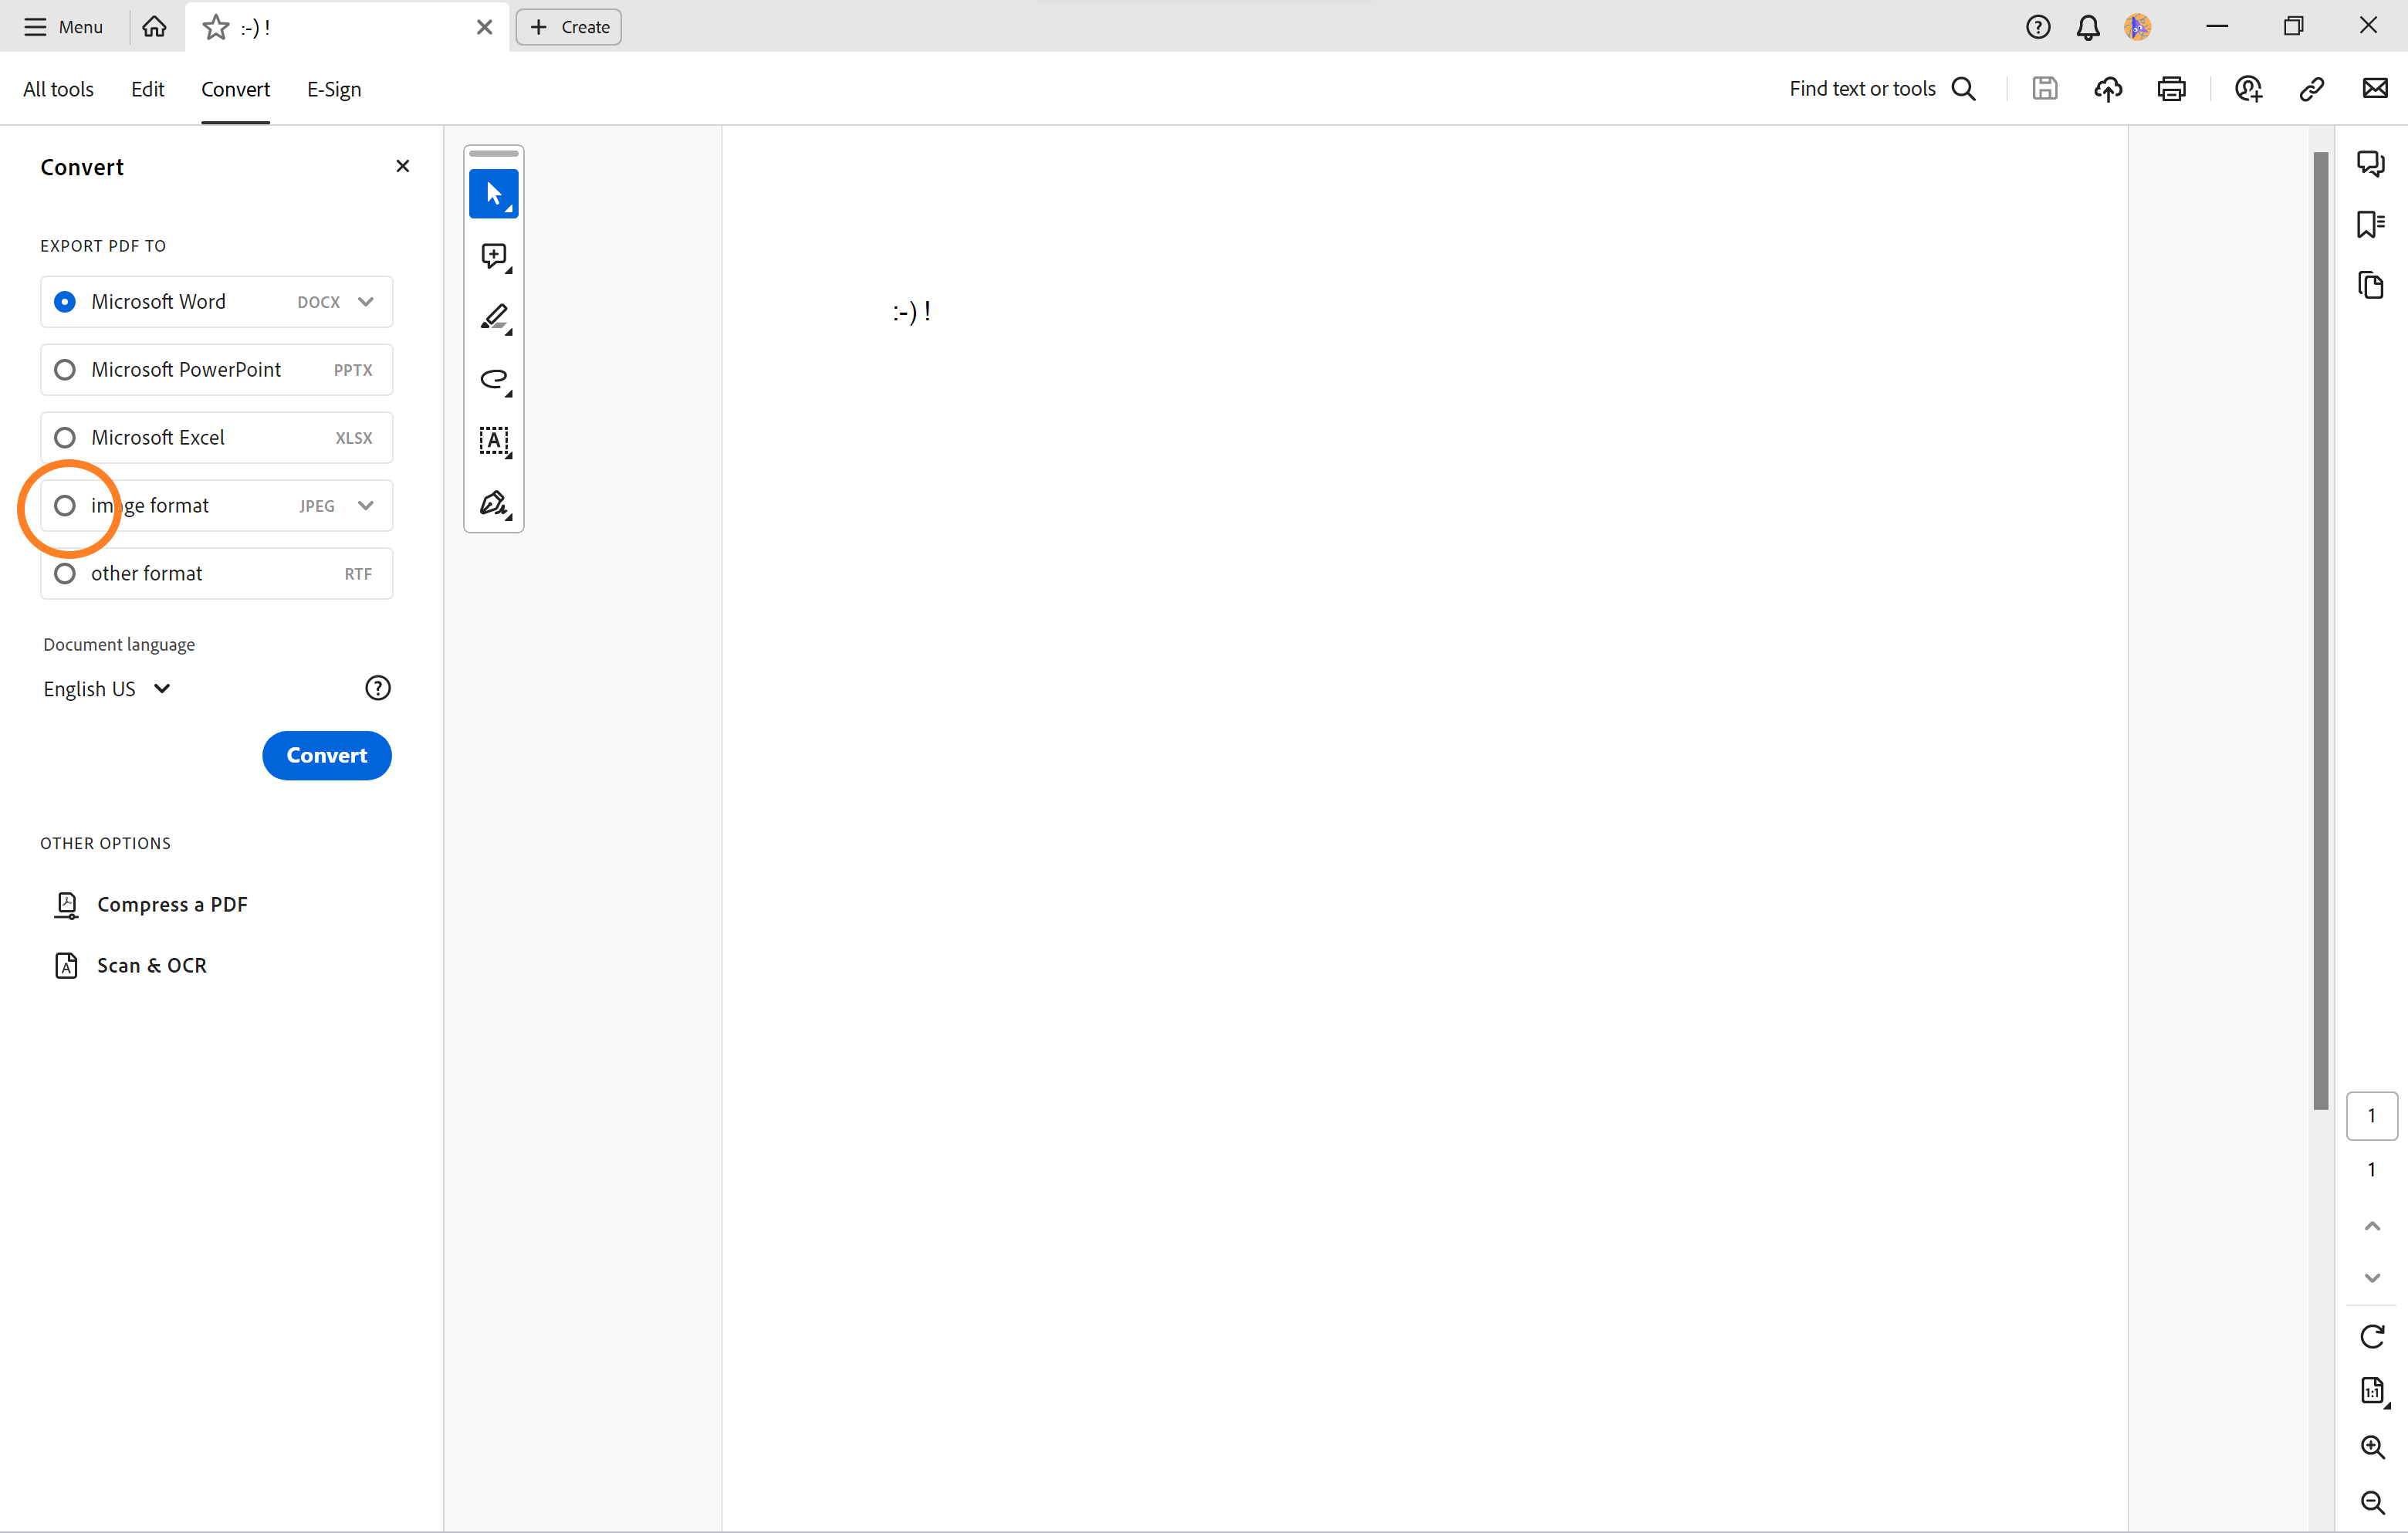Click the document text ":-) !"
The image size is (2408, 1533).
pyautogui.click(x=912, y=312)
